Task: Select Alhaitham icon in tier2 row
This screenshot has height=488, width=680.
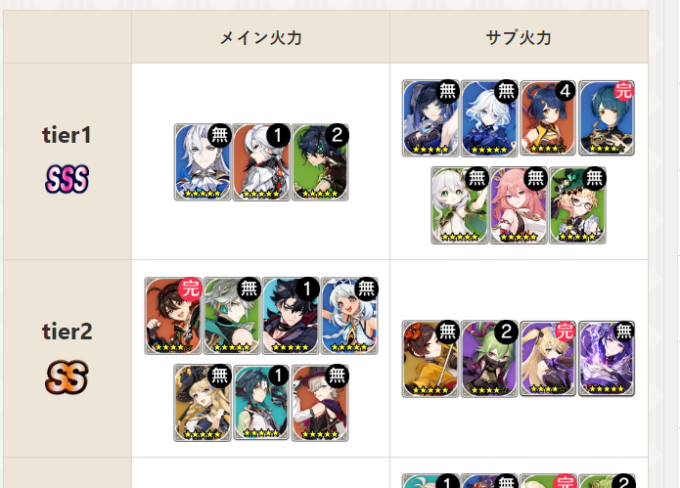Action: tap(232, 316)
